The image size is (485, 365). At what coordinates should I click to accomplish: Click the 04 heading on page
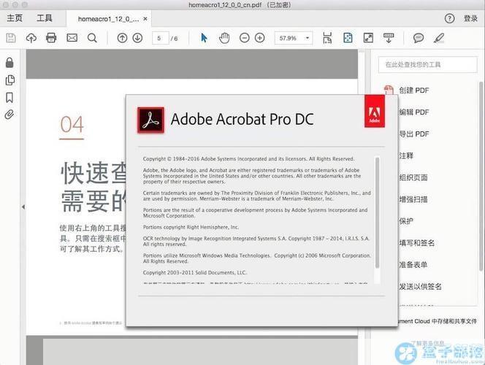click(72, 125)
